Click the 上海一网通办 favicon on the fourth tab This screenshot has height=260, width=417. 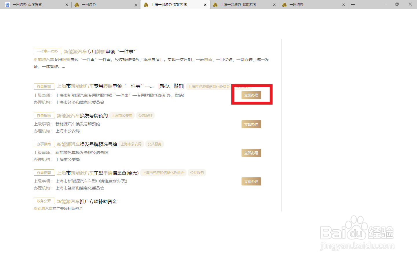tap(215, 4)
